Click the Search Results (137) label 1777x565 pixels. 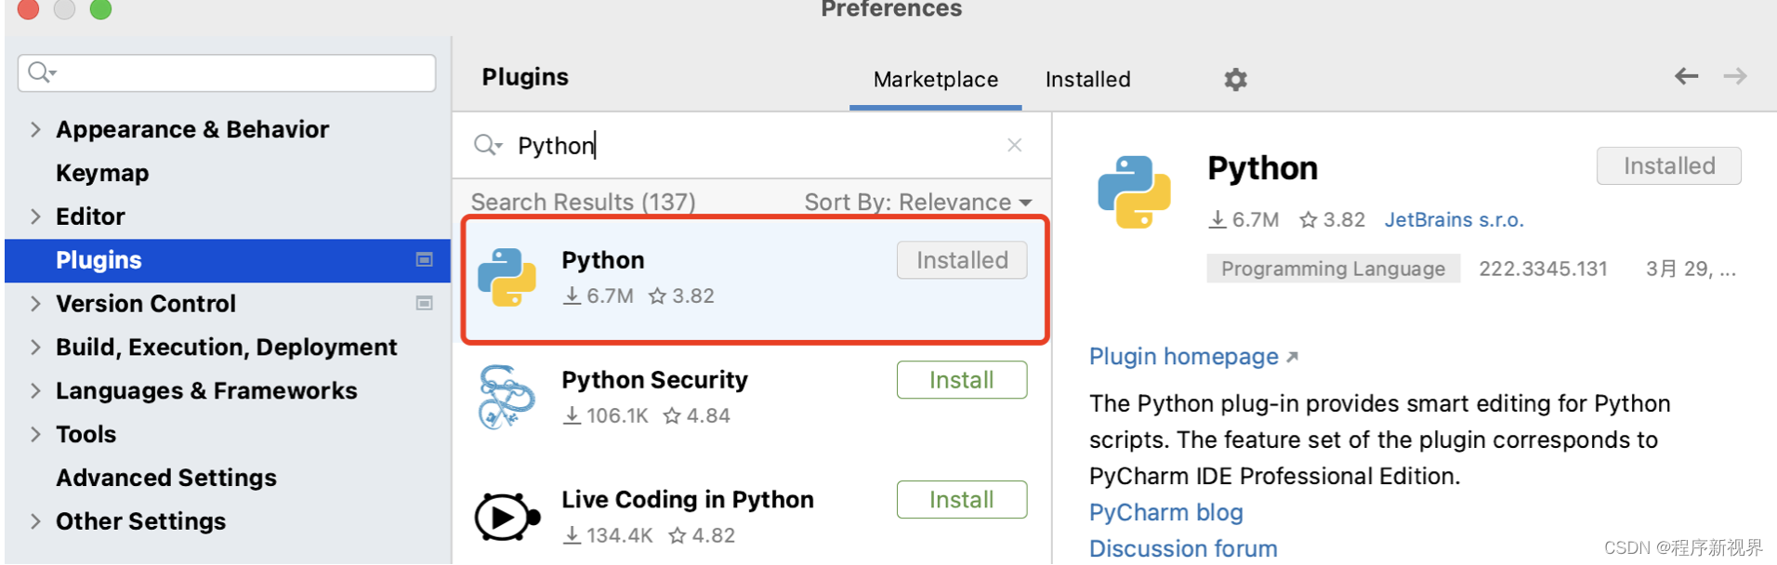[x=583, y=202]
